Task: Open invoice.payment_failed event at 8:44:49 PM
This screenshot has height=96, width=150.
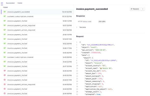Action: pos(37,94)
